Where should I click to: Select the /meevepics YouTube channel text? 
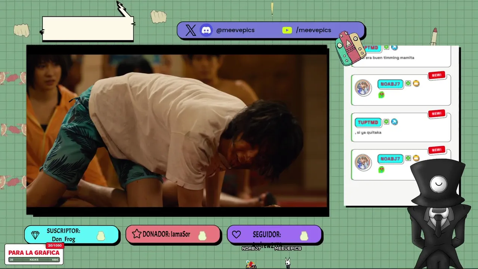tap(314, 30)
